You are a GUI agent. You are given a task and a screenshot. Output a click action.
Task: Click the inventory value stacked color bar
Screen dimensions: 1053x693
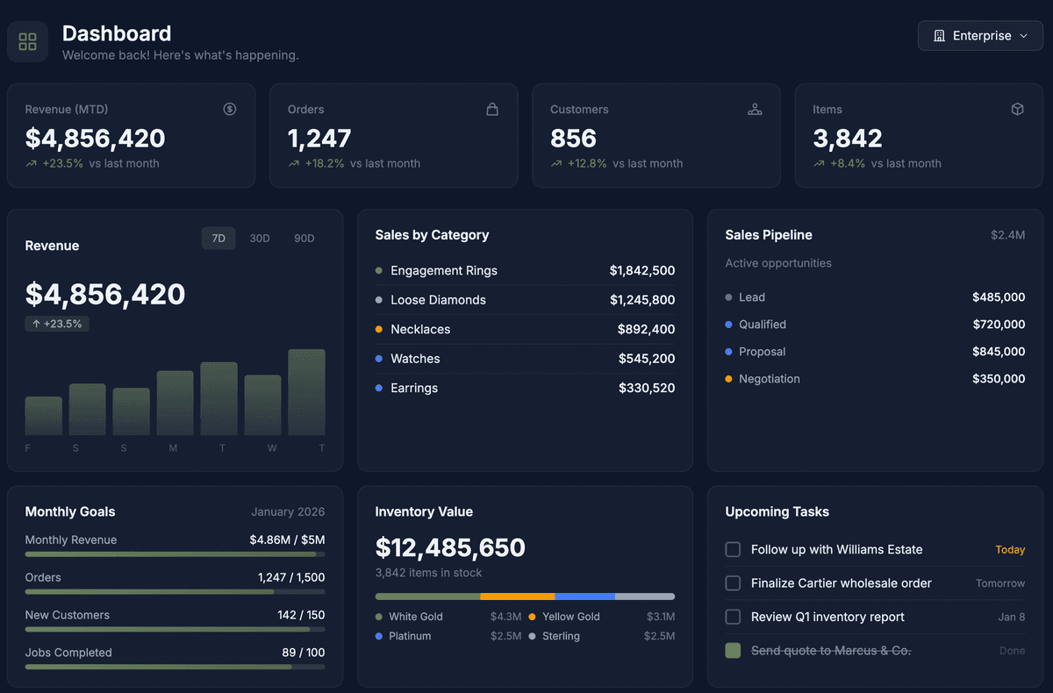tap(525, 597)
